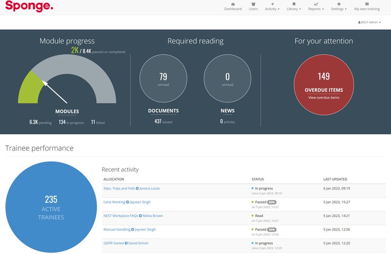
Task: Select the 235 active trainees circle
Action: coord(51,207)
